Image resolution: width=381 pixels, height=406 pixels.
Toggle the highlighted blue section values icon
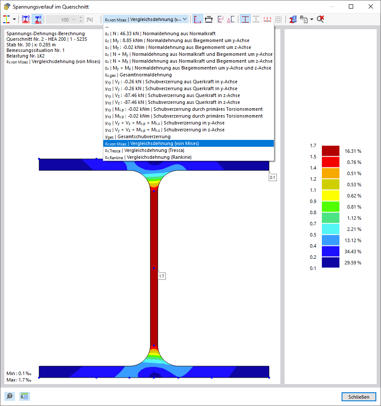38,19
